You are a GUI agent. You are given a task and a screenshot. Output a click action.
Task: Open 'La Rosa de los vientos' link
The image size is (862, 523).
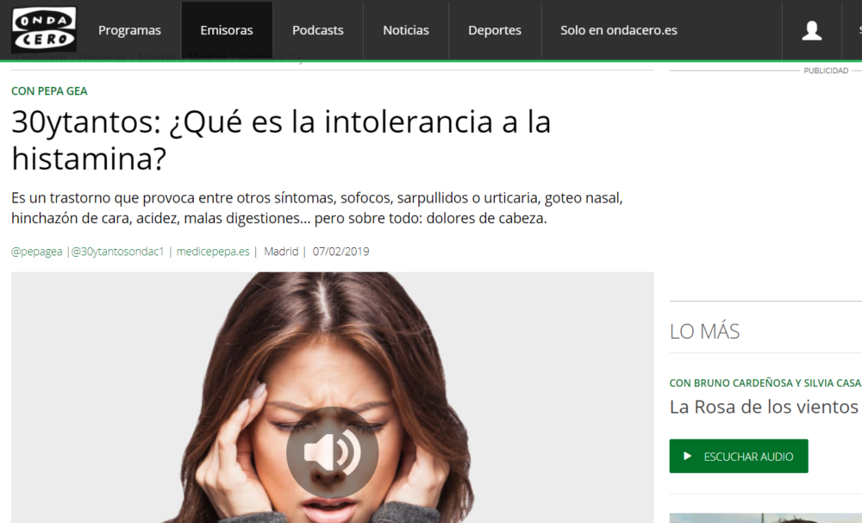763,407
